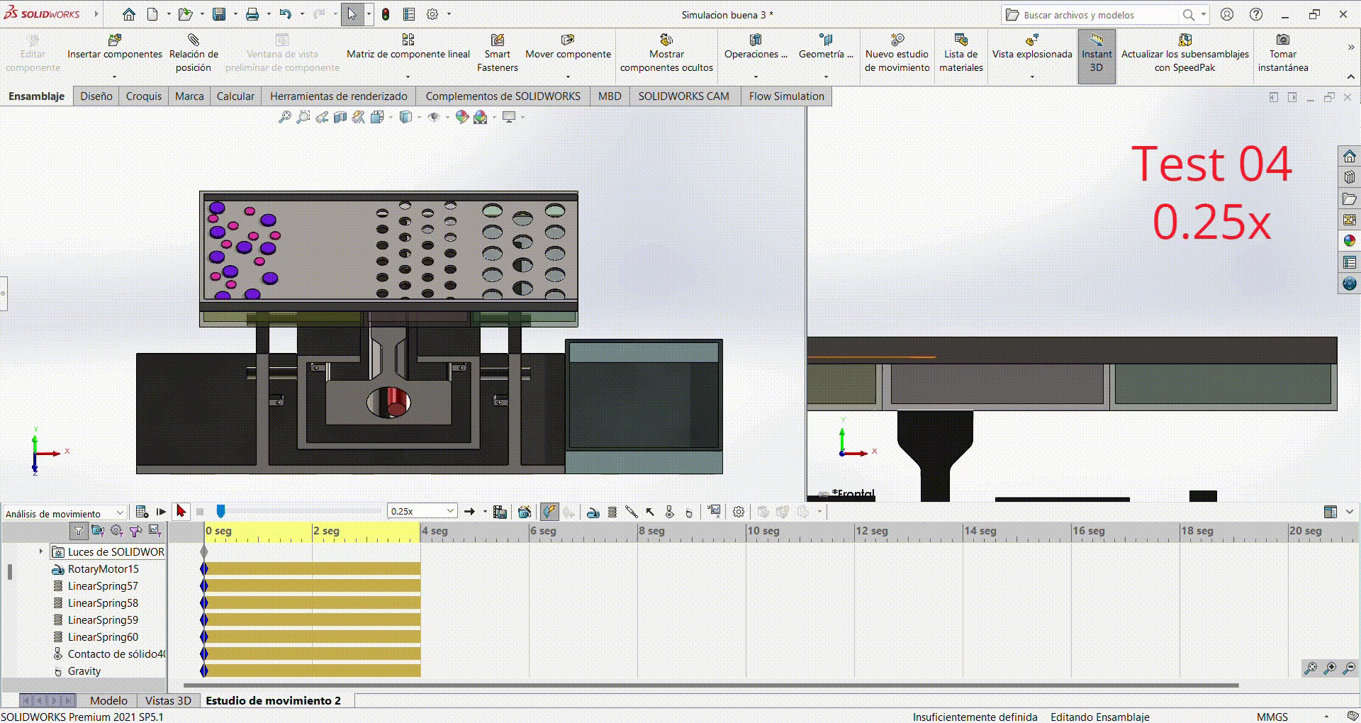Click the Rebuild traffic light icon
Image resolution: width=1361 pixels, height=723 pixels.
pos(386,14)
